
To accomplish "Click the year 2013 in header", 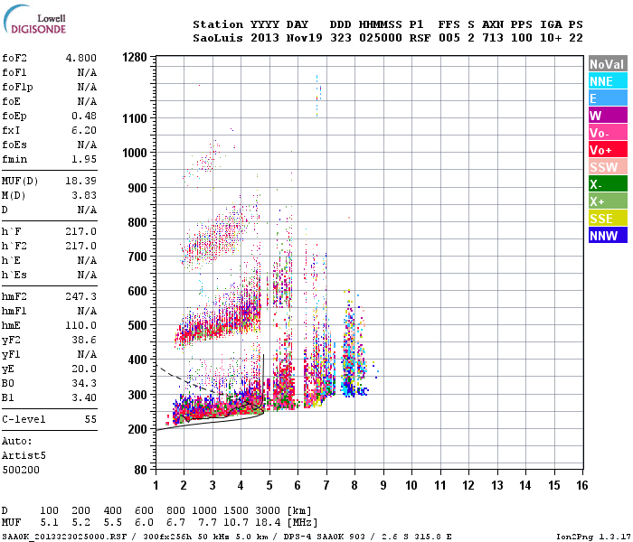I will pos(265,38).
